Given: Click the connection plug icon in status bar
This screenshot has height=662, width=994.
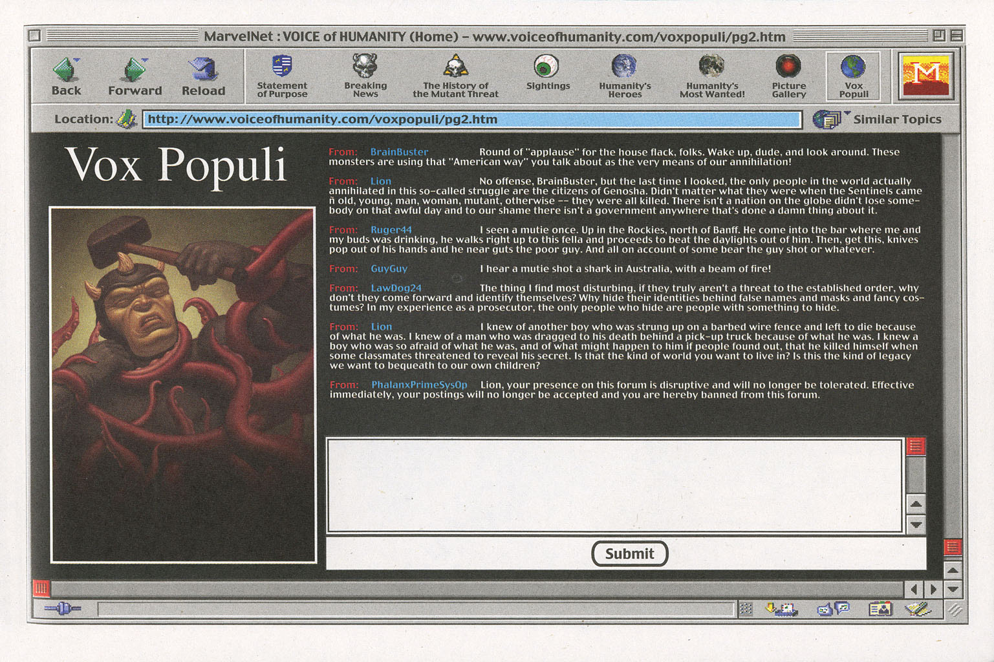Looking at the screenshot, I should (63, 608).
